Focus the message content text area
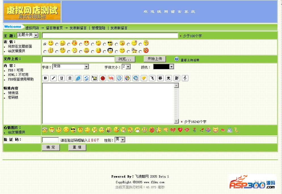 (x=108, y=103)
